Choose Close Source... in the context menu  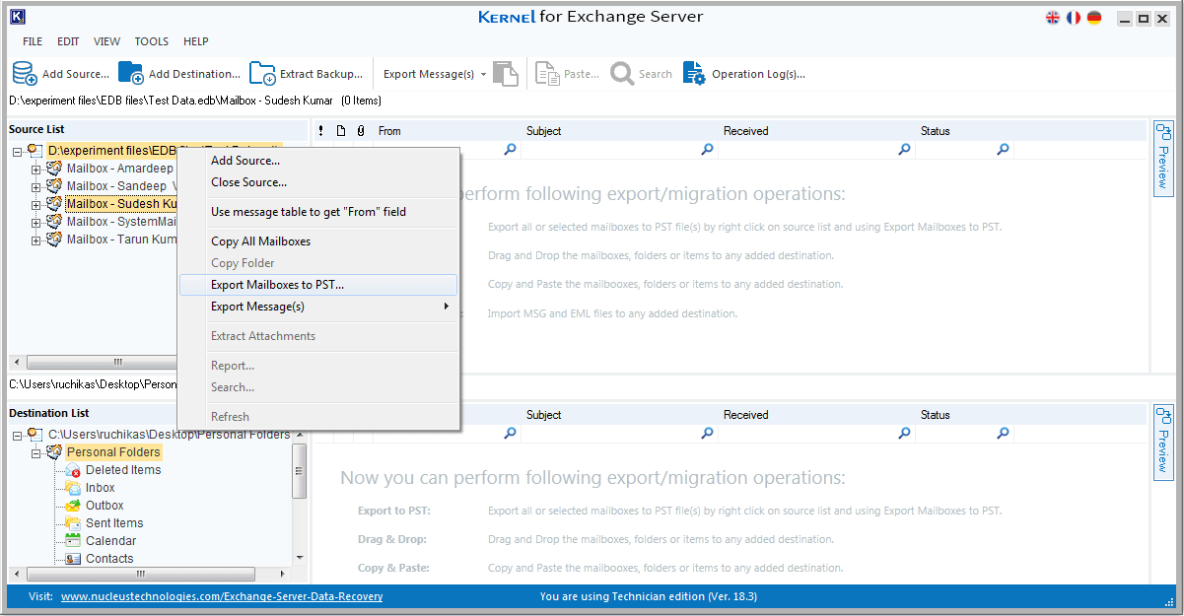318,182
